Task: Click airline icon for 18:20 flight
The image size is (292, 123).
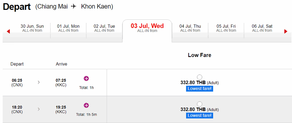Action: [x=86, y=105]
